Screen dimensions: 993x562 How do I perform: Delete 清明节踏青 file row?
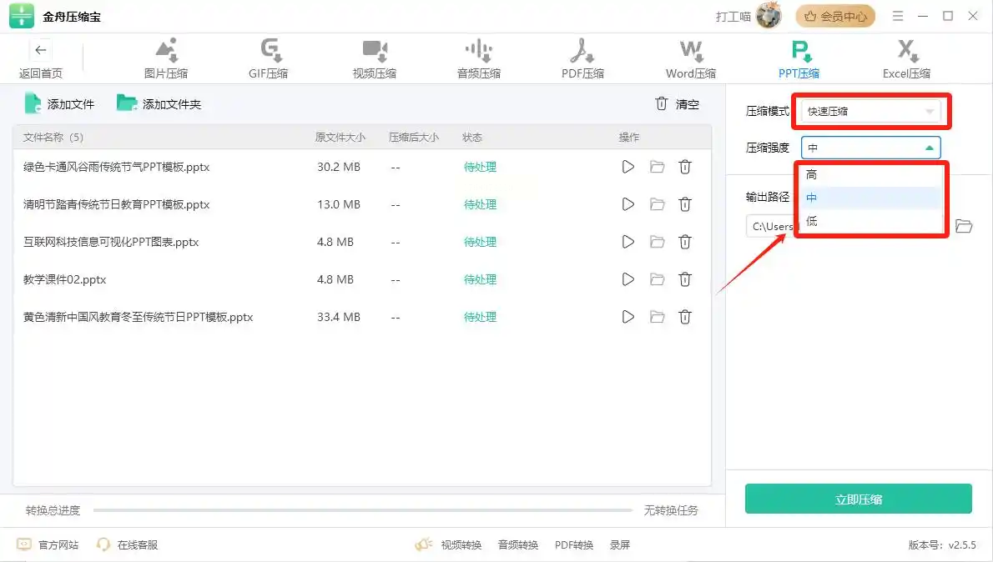(x=685, y=204)
